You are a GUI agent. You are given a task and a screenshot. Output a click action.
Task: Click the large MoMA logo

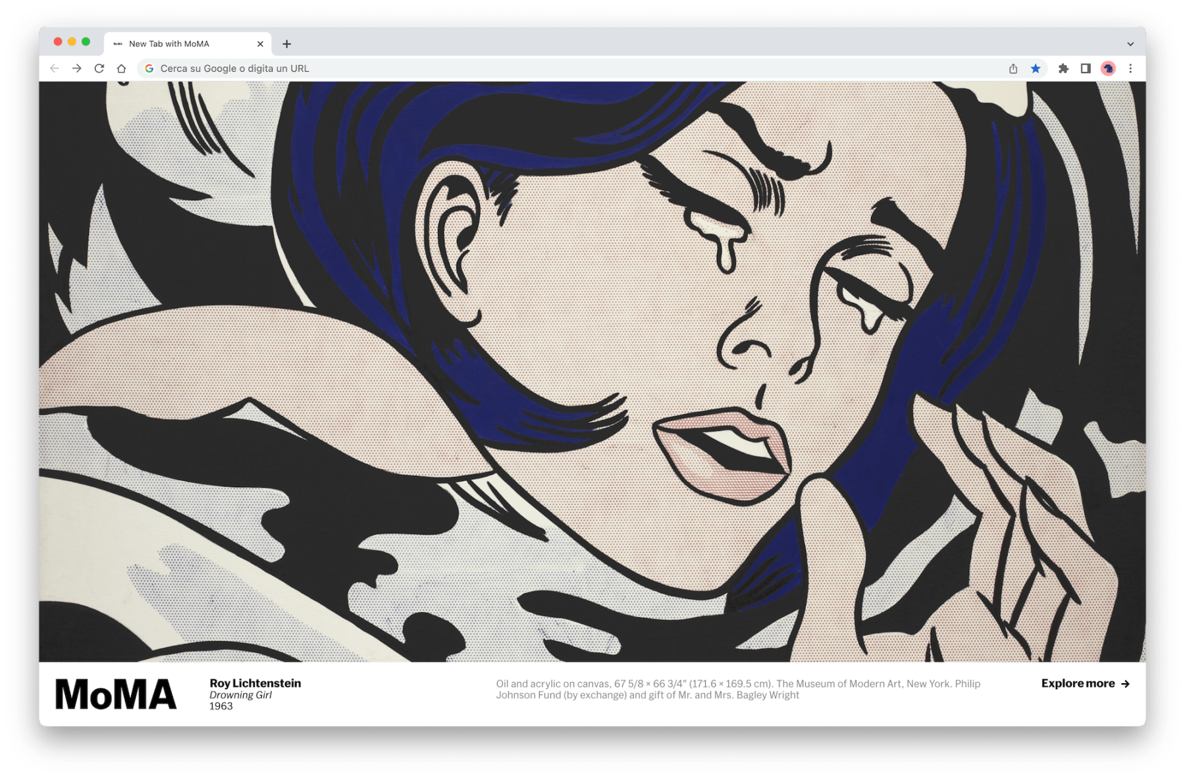(x=116, y=694)
